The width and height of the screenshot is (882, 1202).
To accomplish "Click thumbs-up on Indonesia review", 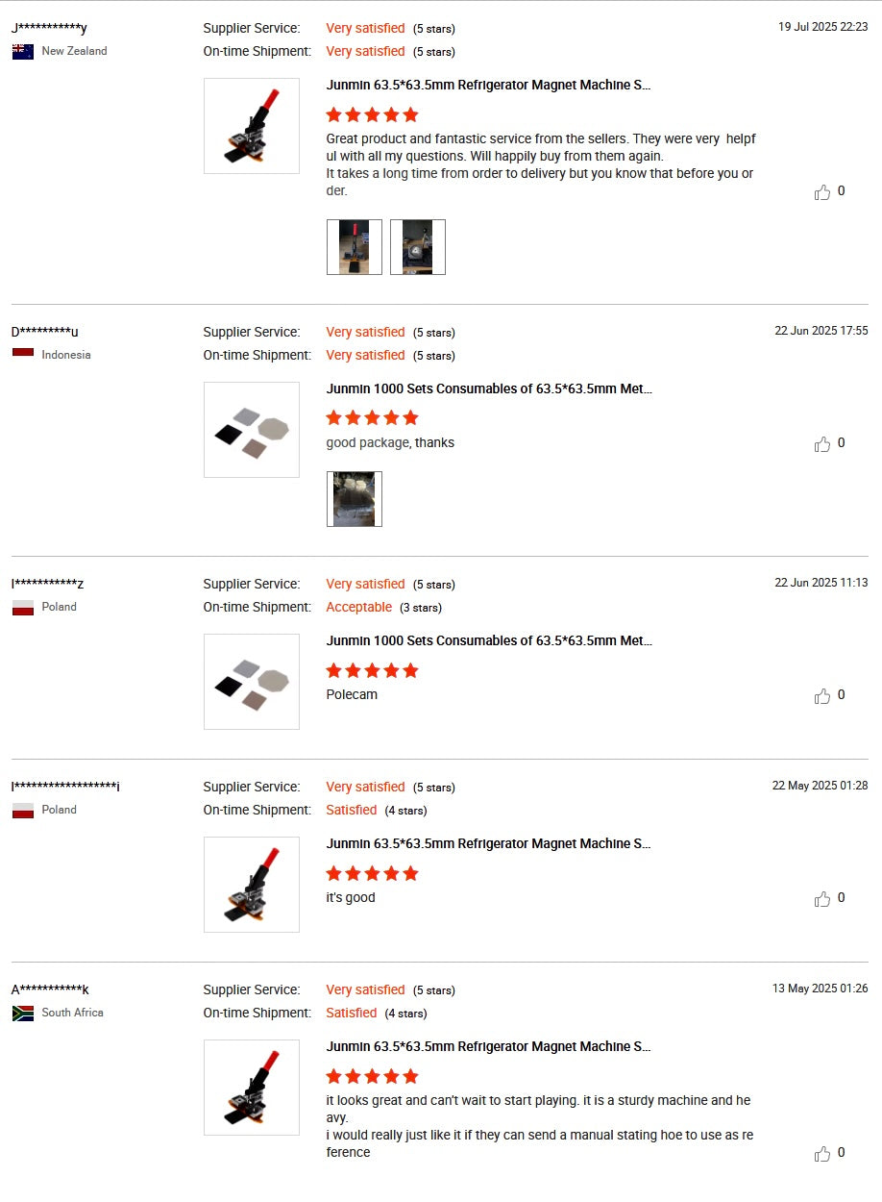I will point(822,444).
